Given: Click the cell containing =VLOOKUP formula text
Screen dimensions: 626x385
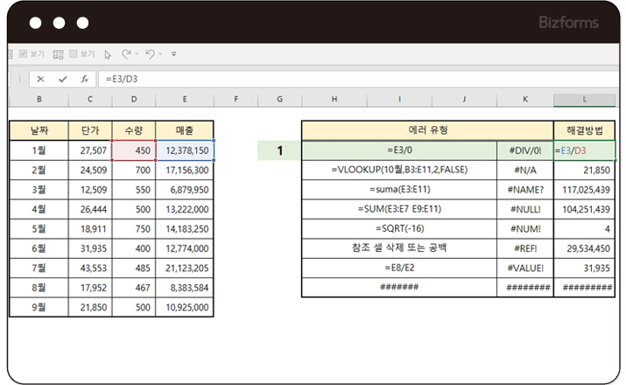Looking at the screenshot, I should pyautogui.click(x=398, y=170).
